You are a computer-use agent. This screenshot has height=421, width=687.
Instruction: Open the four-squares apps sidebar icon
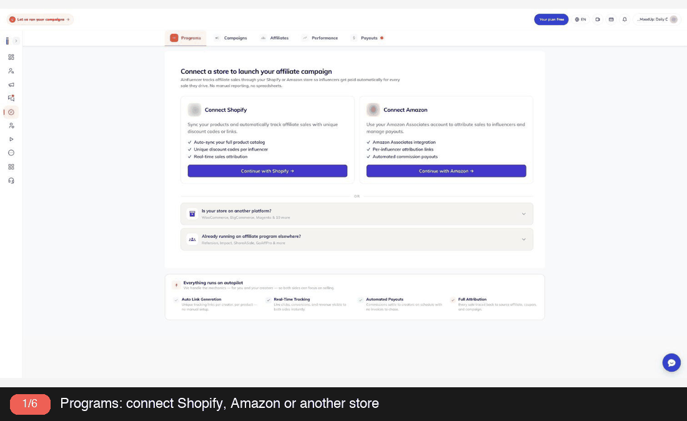11,167
